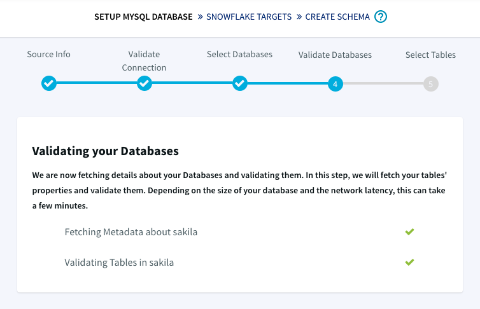Click the Validating Tables in sakila row
The image size is (480, 309).
coord(239,263)
